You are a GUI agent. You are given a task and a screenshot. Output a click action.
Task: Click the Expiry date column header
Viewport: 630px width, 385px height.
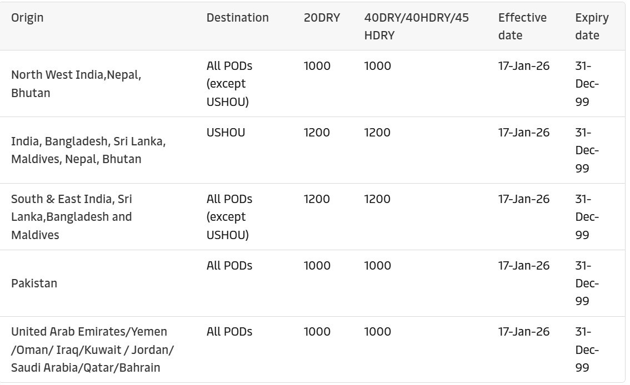coord(592,26)
